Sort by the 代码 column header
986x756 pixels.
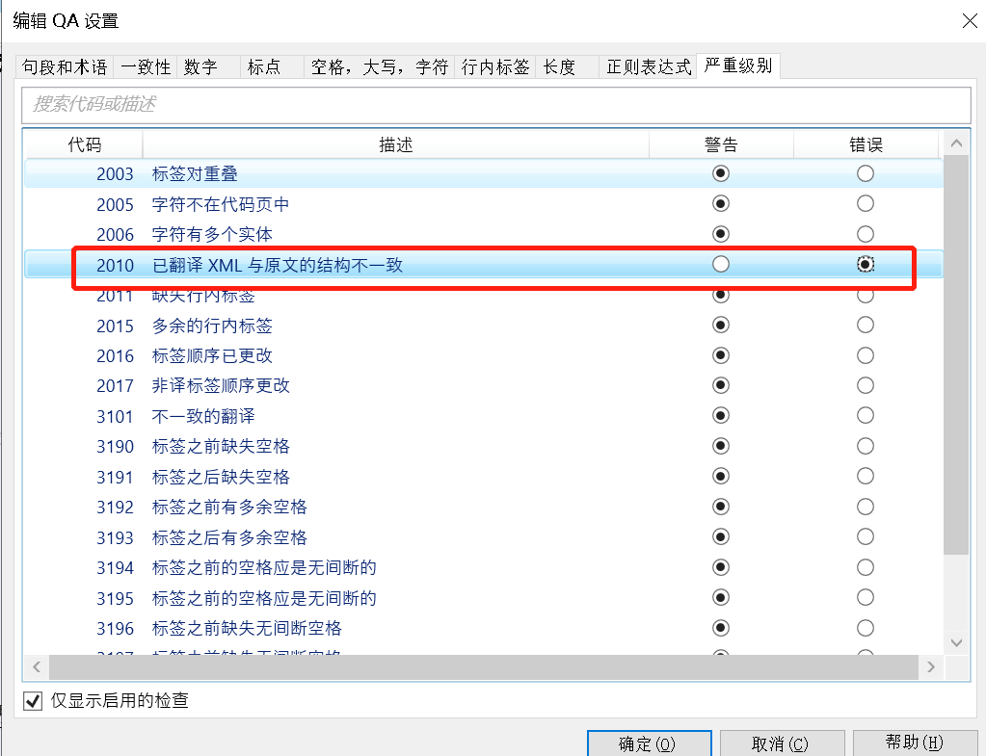(84, 144)
